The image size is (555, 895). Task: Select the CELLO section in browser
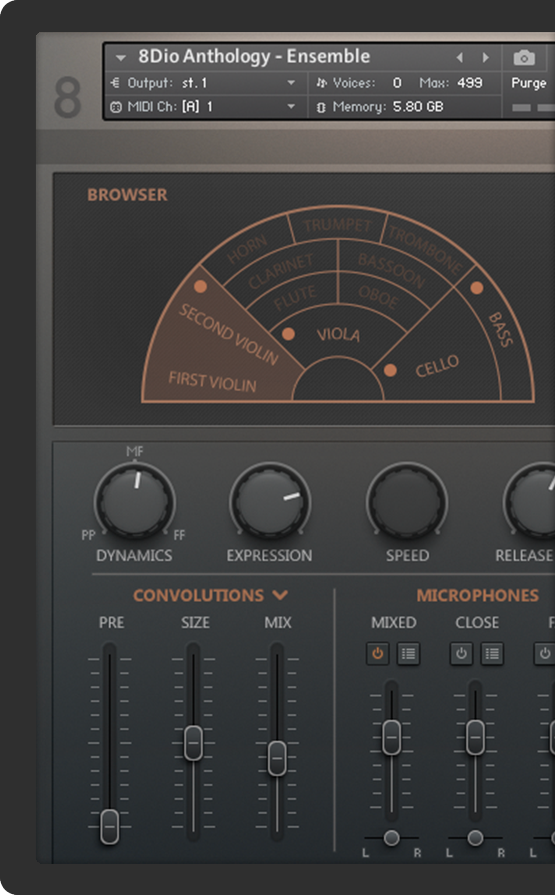click(437, 365)
